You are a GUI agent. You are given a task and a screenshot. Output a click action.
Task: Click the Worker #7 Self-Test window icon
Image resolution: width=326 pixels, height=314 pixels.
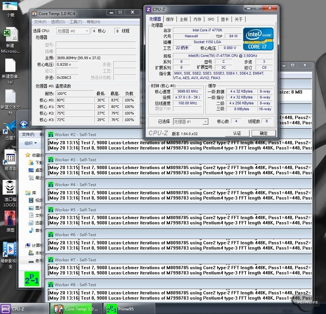(51, 260)
